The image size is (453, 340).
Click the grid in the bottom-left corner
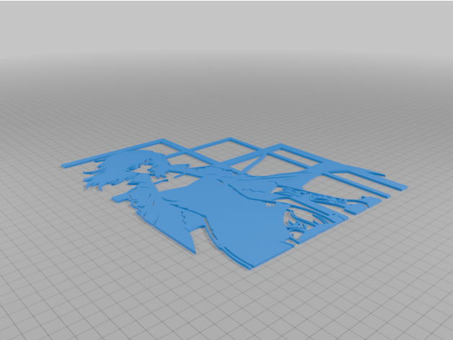pyautogui.click(x=29, y=317)
